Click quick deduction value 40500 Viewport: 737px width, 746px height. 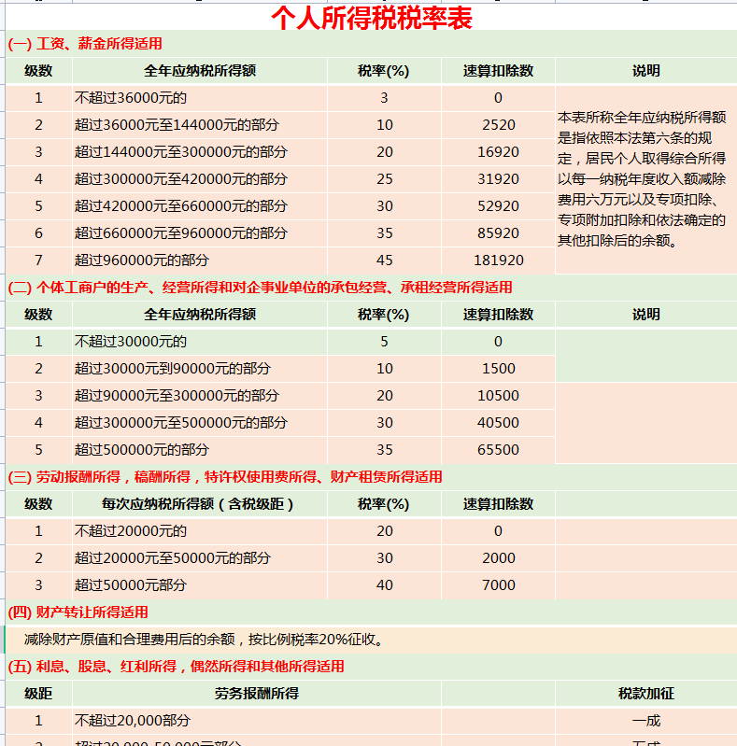[x=498, y=423]
